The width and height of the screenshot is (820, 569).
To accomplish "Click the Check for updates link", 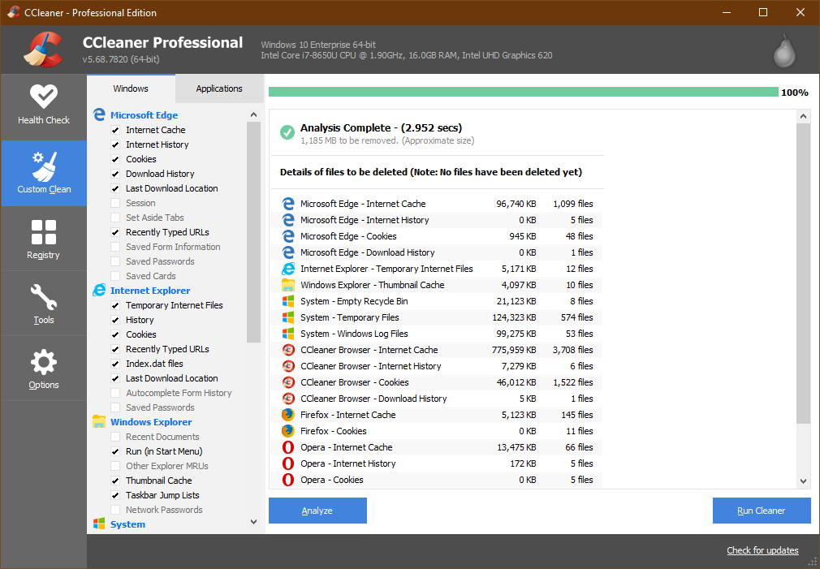I will coord(762,550).
